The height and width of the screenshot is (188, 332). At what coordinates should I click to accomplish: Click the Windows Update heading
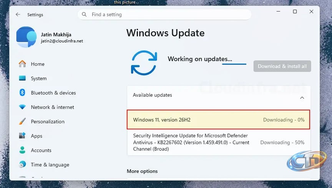(166, 33)
